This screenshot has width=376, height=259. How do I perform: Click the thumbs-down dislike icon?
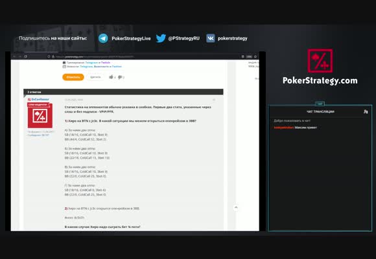click(x=120, y=77)
